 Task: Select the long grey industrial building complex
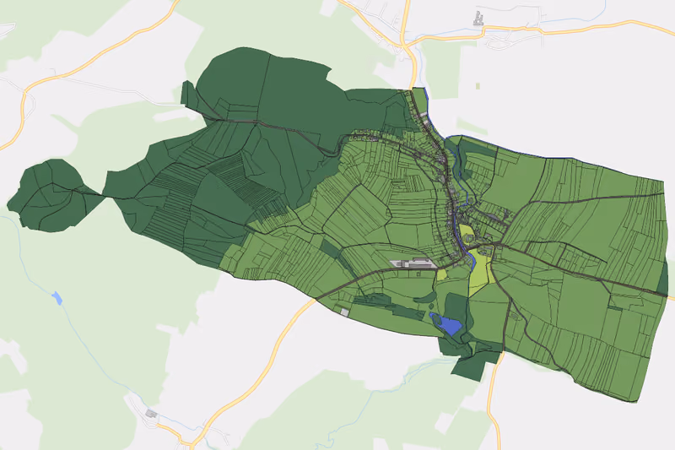(413, 263)
